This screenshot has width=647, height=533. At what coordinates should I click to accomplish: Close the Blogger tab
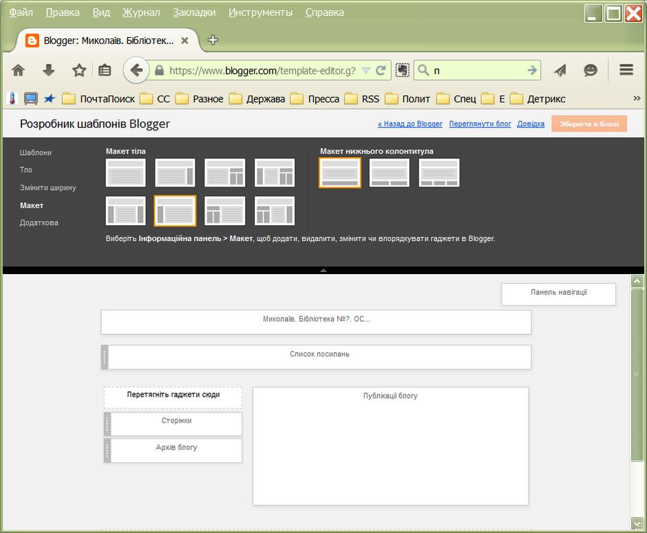click(x=185, y=41)
